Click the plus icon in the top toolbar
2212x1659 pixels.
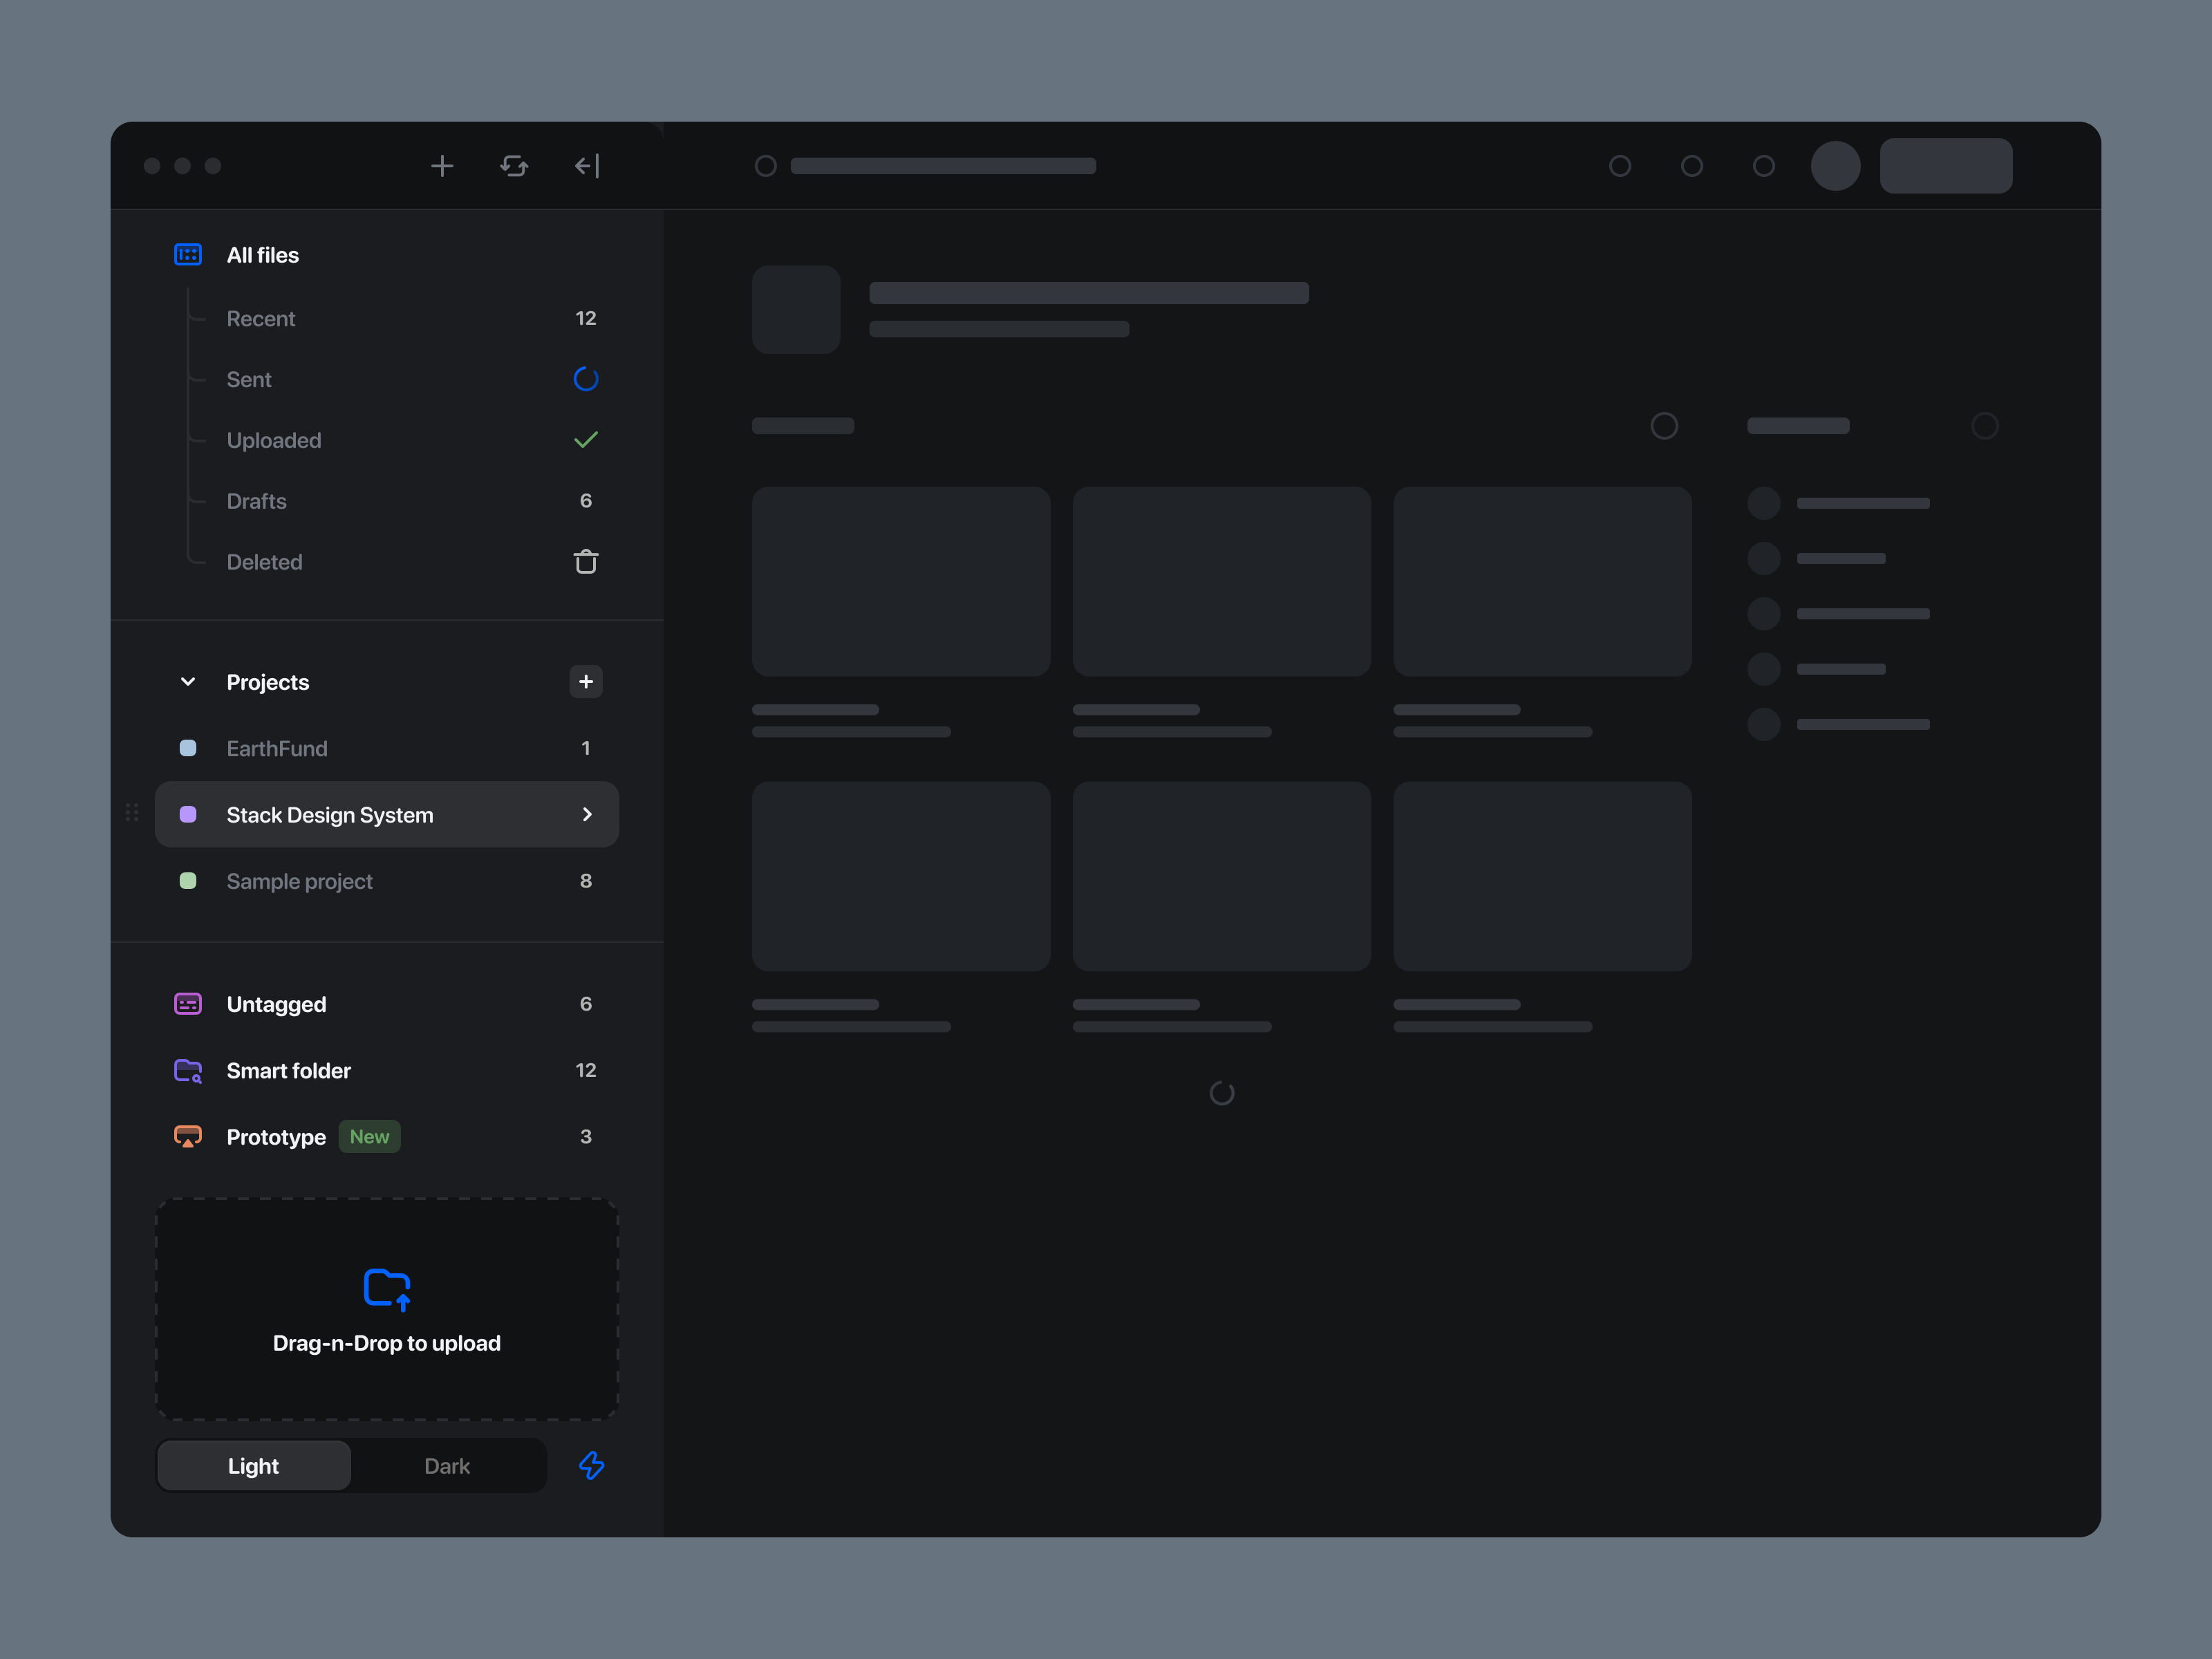[x=442, y=166]
